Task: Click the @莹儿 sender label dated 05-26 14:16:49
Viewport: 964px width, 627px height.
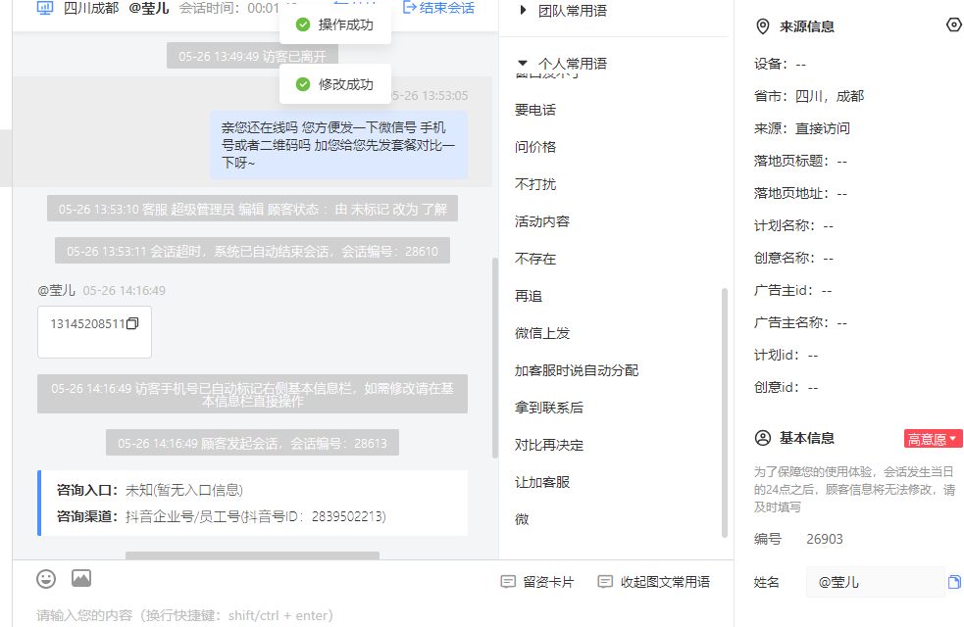Action: 57,290
